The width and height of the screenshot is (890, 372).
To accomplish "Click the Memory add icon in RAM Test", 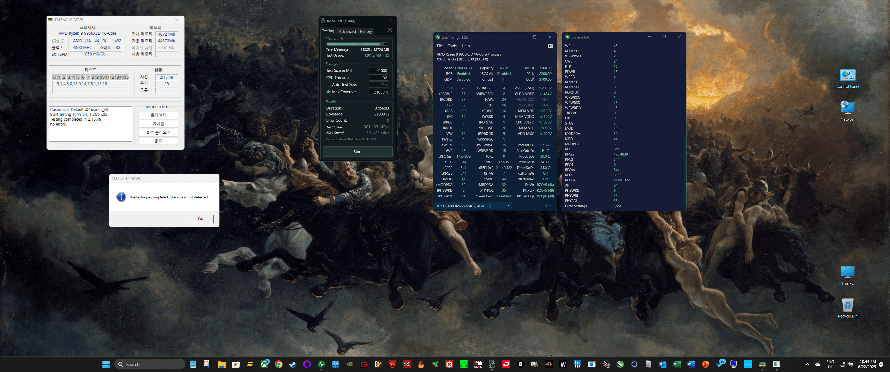I will click(x=342, y=38).
